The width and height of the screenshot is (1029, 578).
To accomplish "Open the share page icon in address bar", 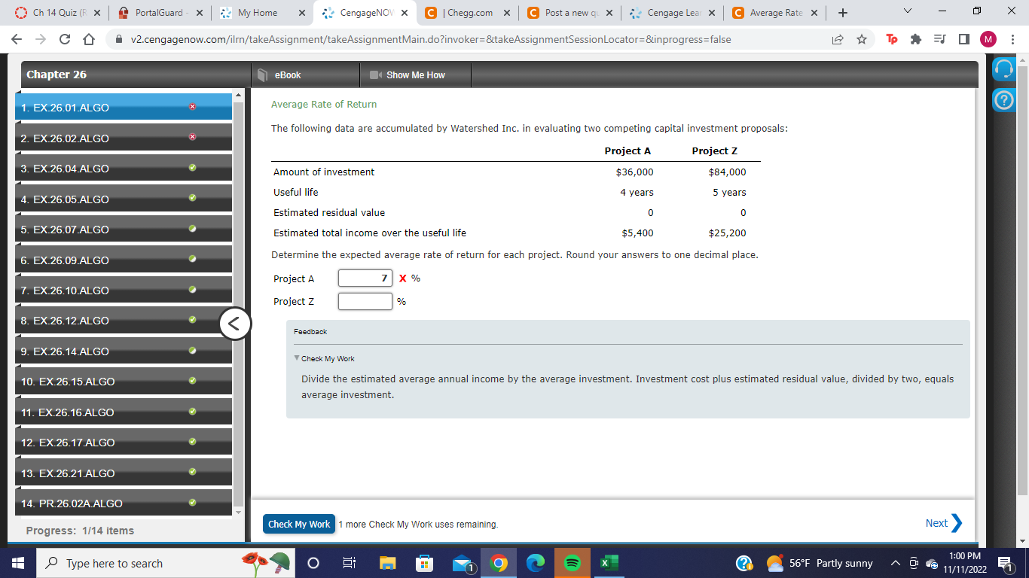I will click(838, 39).
